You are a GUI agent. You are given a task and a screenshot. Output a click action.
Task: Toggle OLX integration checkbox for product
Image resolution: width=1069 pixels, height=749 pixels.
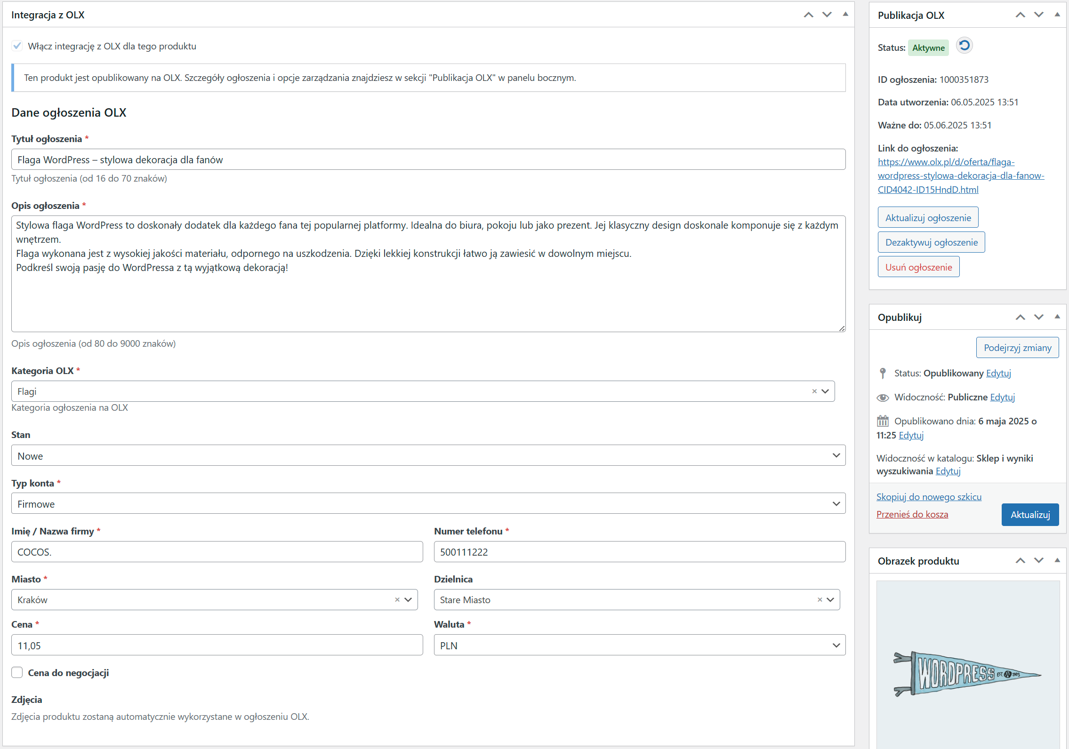coord(17,46)
